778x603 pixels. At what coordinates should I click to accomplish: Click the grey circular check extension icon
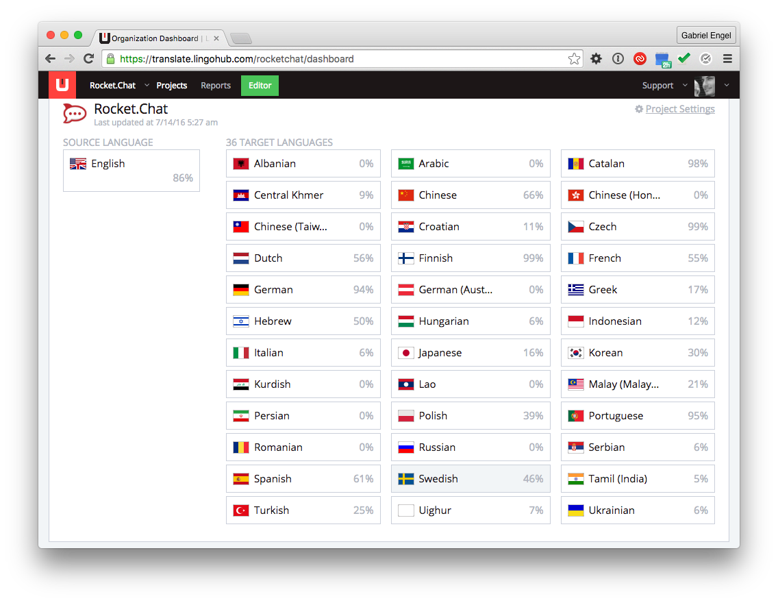point(705,58)
